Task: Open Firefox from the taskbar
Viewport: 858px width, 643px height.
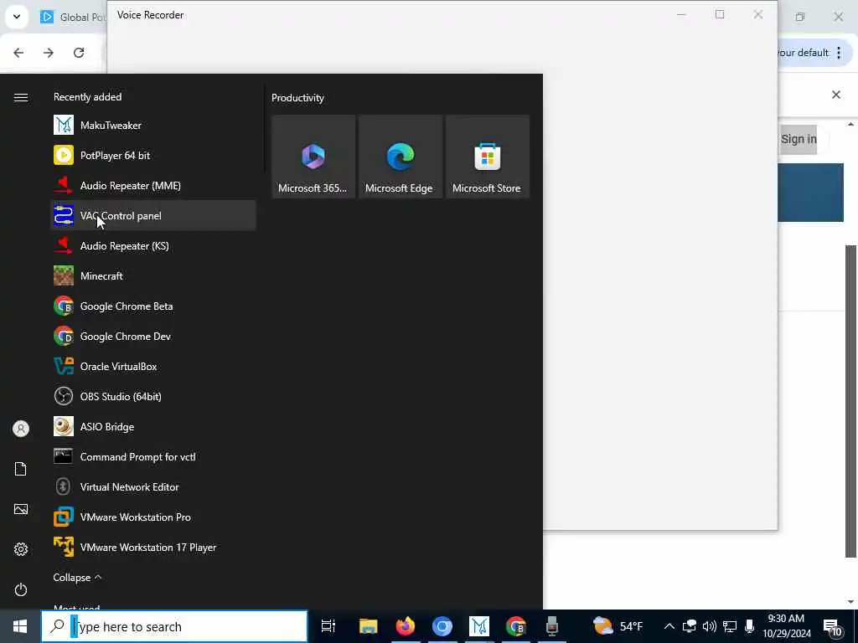Action: coord(405,626)
